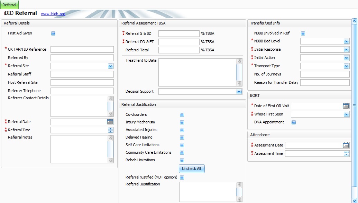The image size is (358, 203).
Task: Click the Referral Time spinner arrows
Action: [x=110, y=130]
